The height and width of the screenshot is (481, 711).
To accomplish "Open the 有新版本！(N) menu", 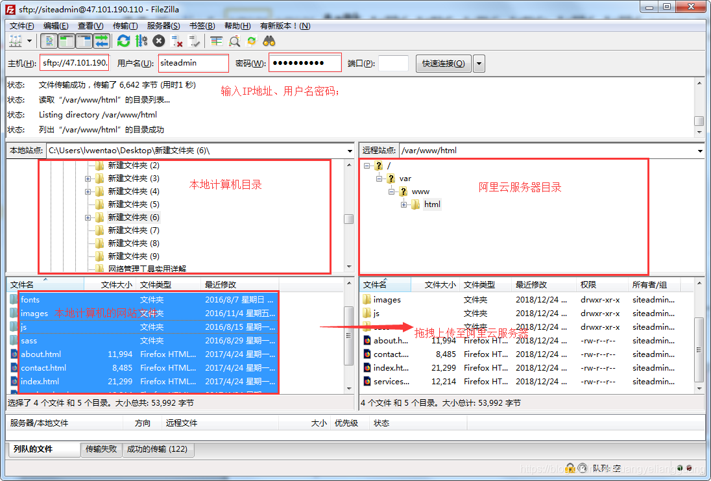I will coord(285,26).
